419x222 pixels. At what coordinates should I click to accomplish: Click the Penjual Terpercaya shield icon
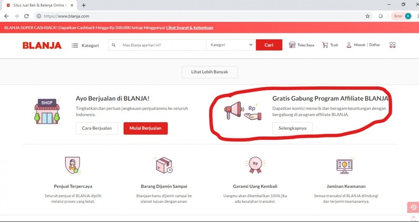pyautogui.click(x=72, y=166)
